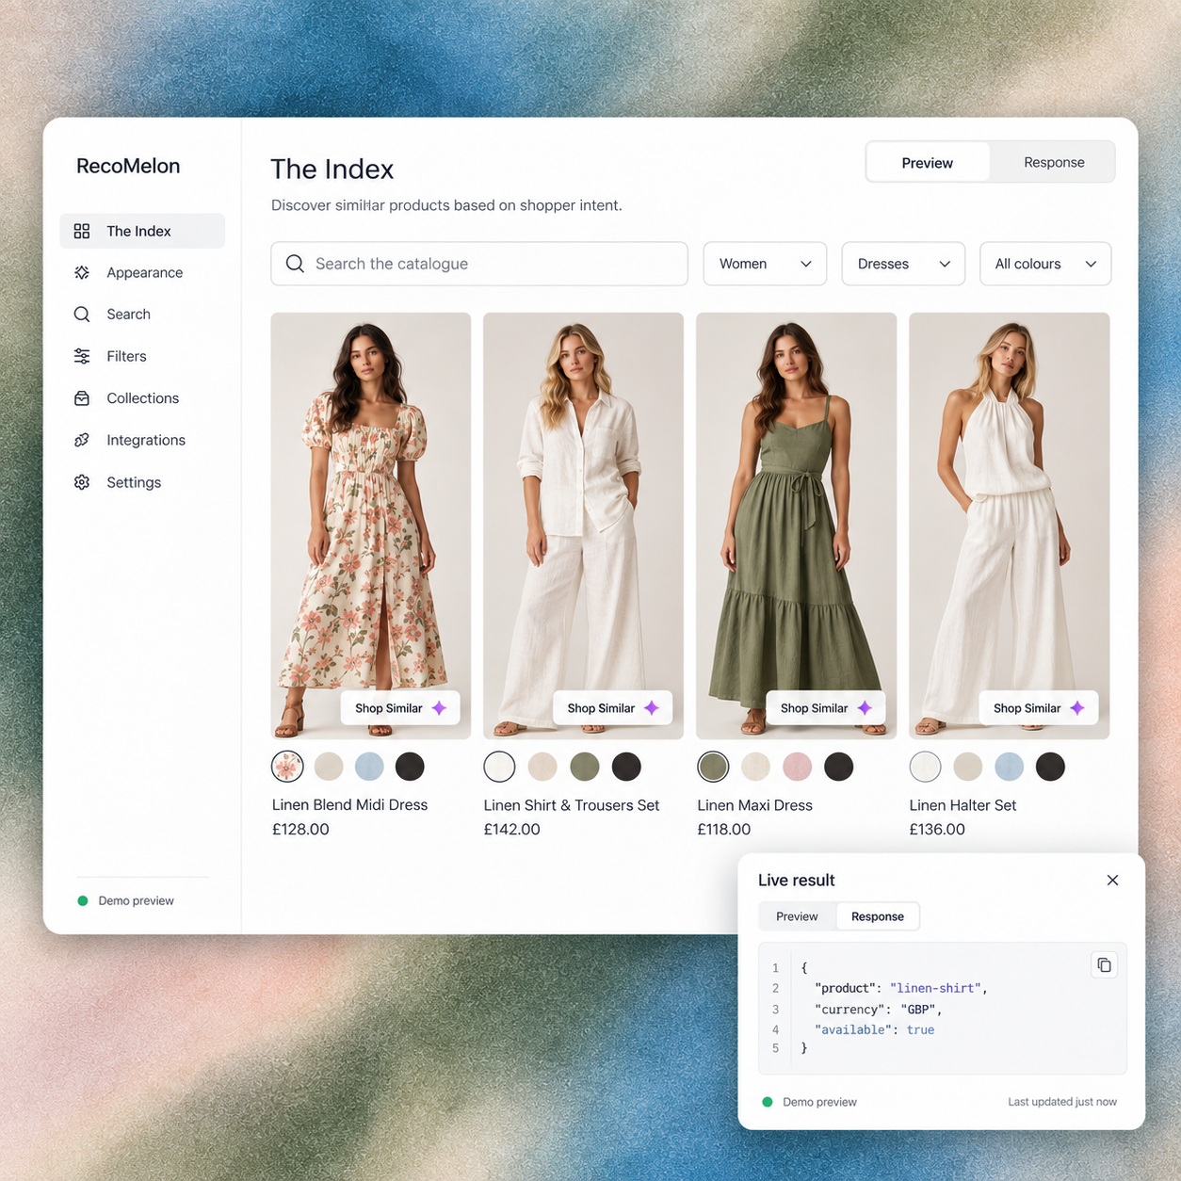
Task: Select floral swatch of Linen Blend Midi Dress
Action: click(287, 767)
